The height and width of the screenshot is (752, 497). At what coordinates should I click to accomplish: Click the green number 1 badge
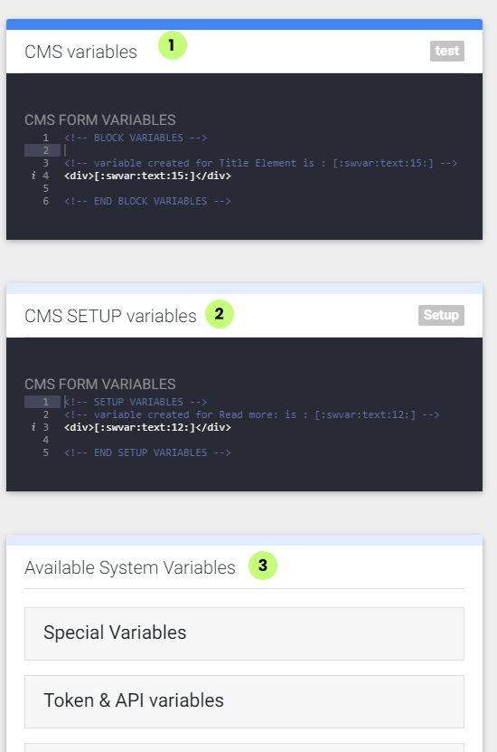173,45
